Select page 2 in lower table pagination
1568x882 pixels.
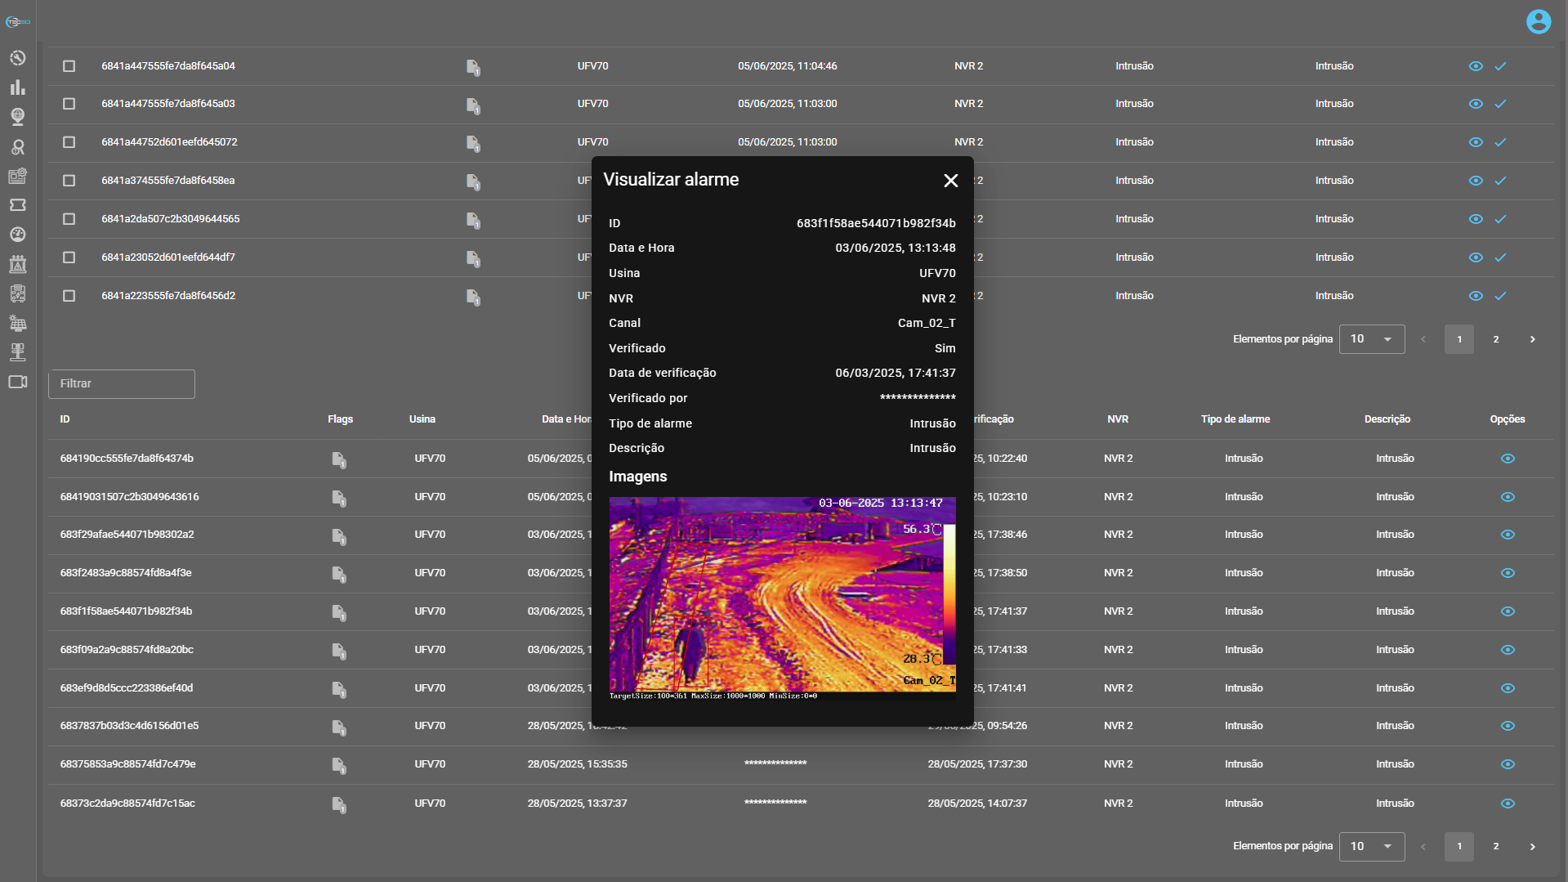[x=1495, y=847]
